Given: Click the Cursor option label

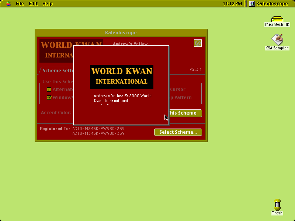Looking at the screenshot, I should coord(178,90).
